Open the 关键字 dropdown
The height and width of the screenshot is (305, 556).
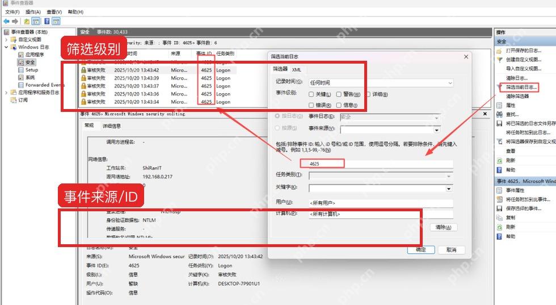click(381, 189)
